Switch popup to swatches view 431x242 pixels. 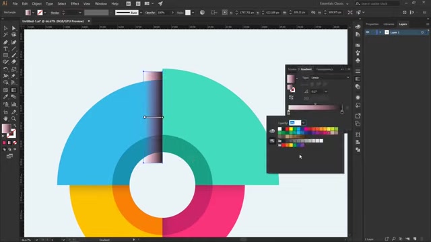272,140
